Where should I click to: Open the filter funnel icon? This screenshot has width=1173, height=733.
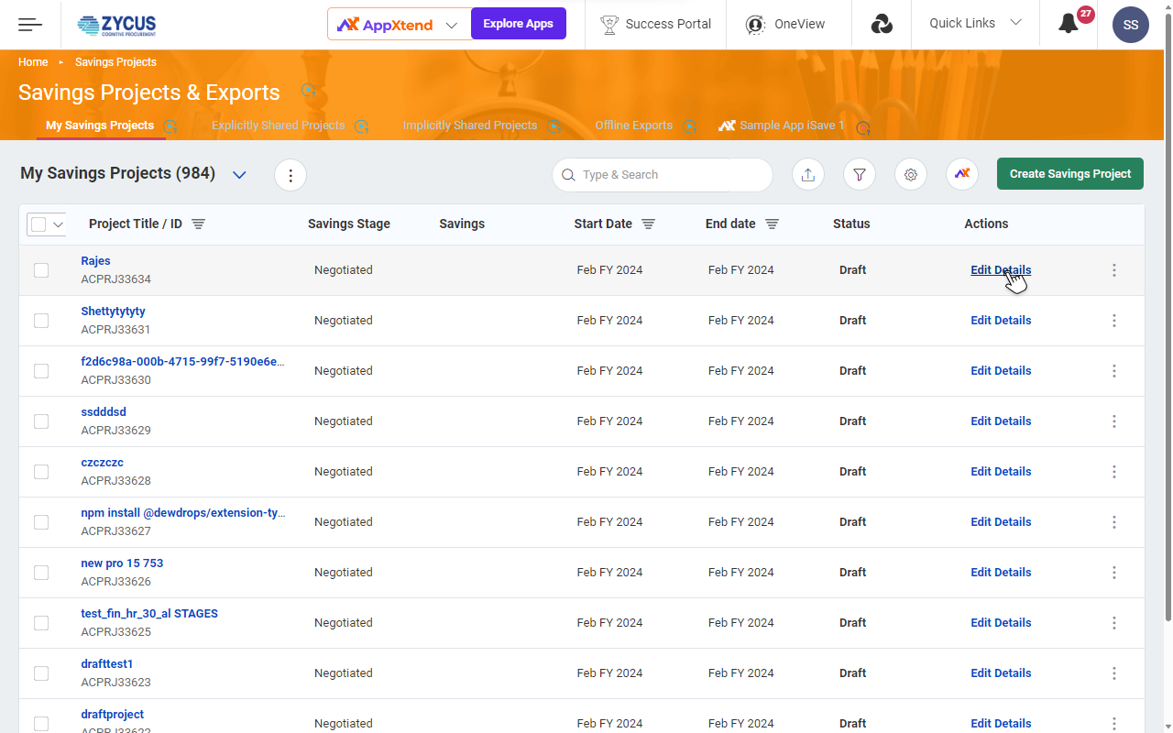click(860, 174)
